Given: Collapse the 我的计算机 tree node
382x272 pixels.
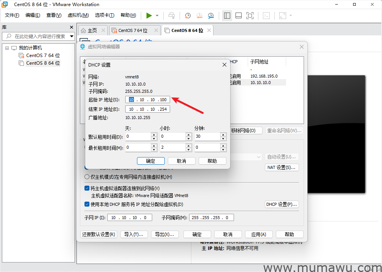Looking at the screenshot, I should (x=6, y=48).
